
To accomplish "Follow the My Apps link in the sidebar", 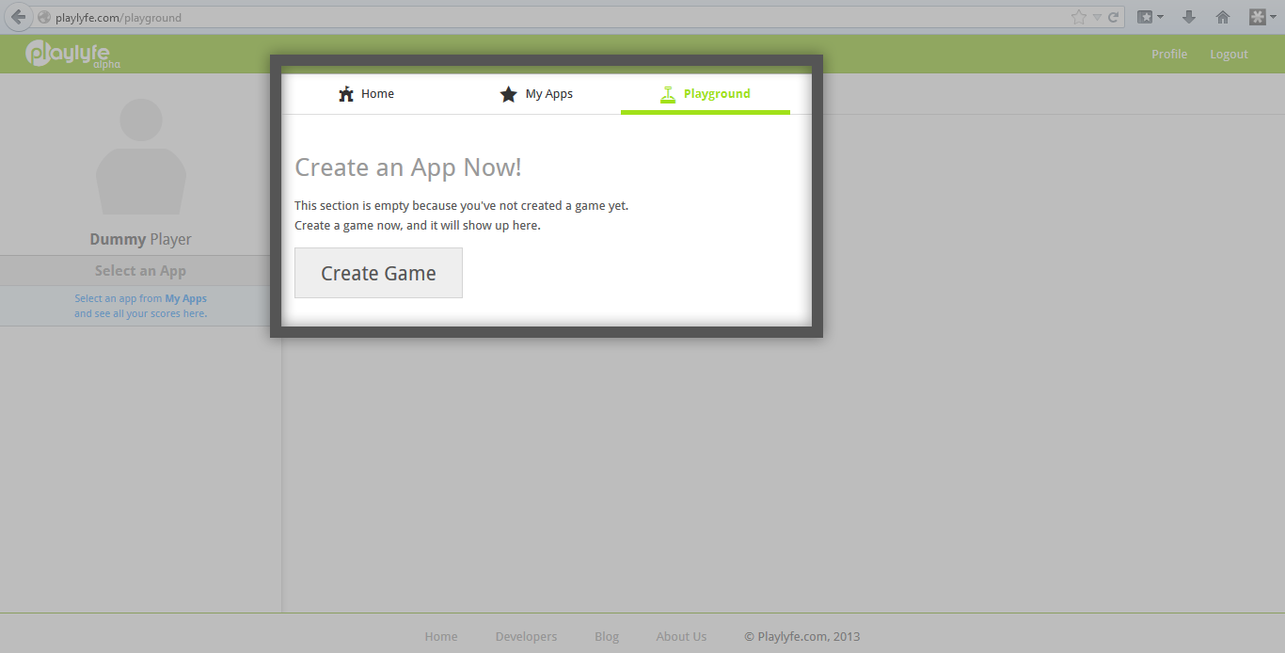I will tap(185, 298).
